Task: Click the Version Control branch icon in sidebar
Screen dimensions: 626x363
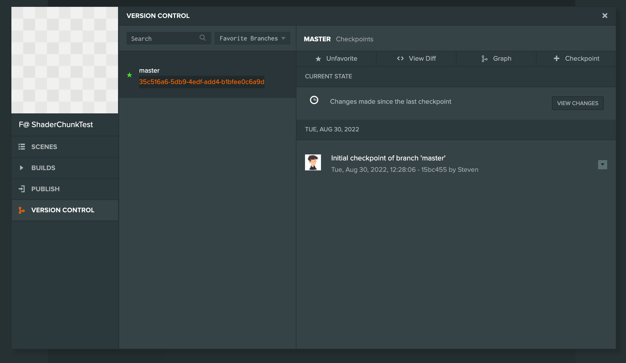Action: coord(22,210)
